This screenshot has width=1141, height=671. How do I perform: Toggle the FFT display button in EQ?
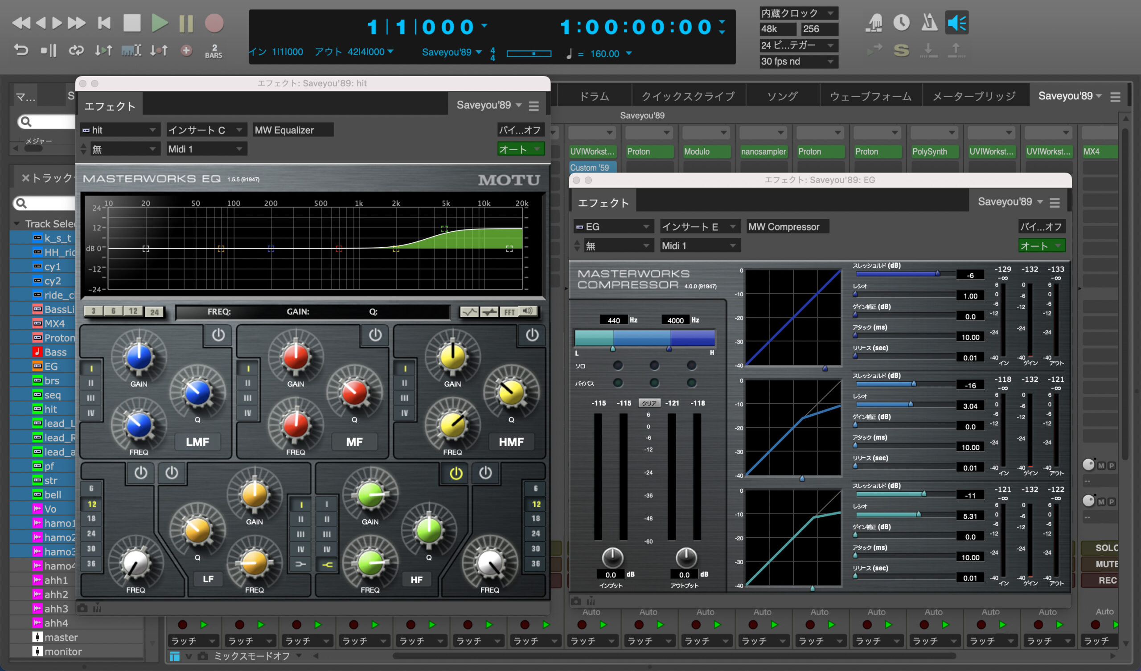click(509, 311)
